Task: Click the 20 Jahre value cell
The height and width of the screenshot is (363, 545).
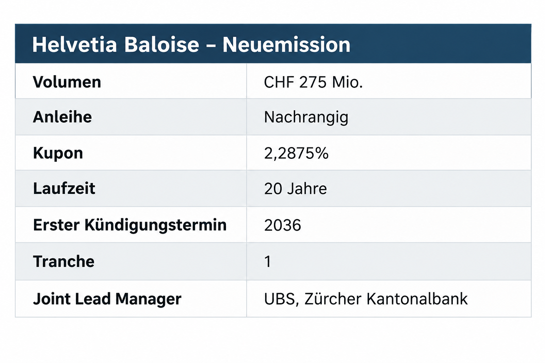Action: (x=296, y=189)
